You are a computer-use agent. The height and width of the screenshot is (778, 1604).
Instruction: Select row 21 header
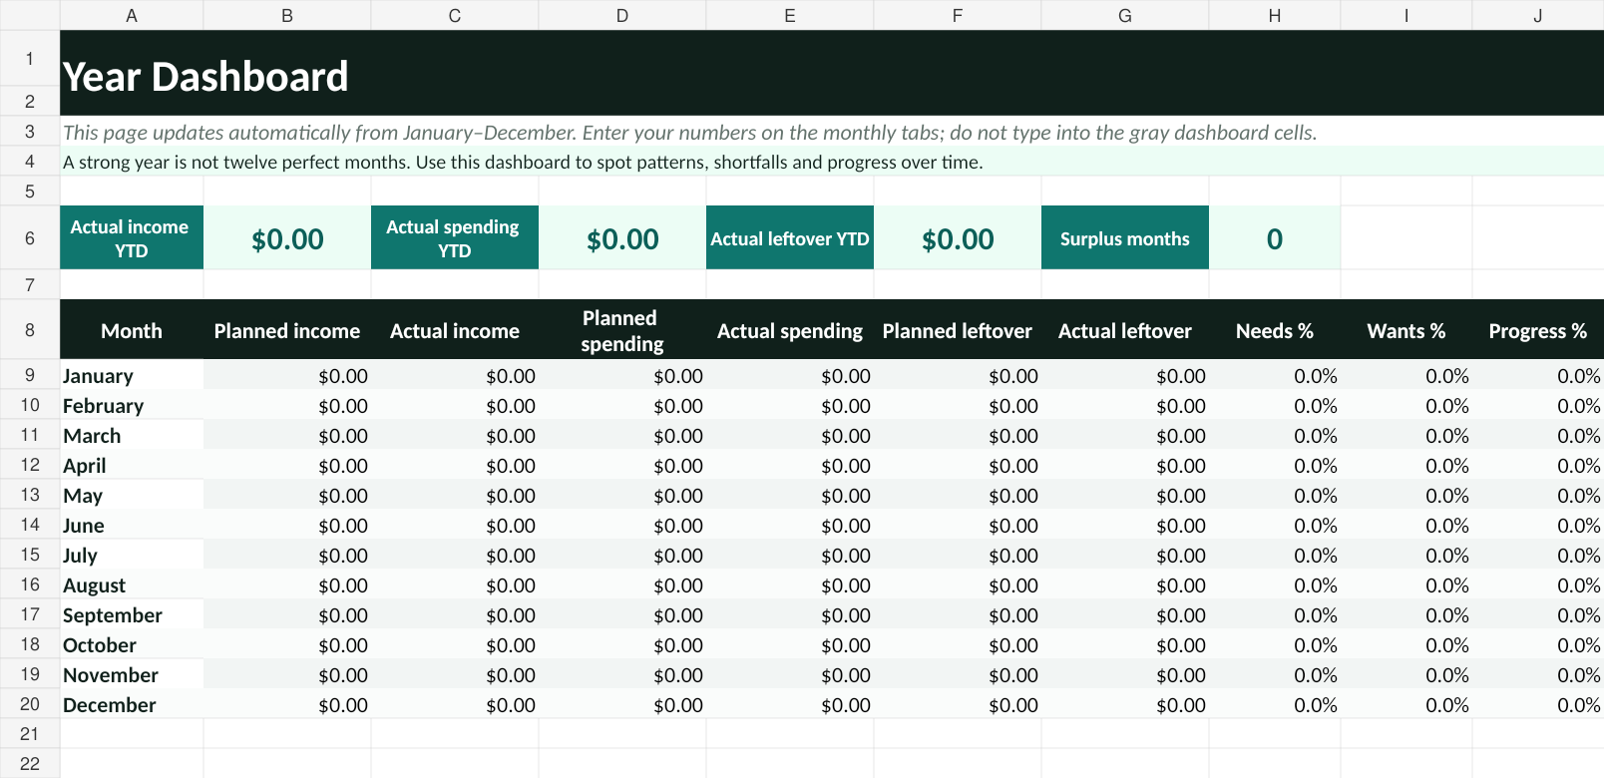point(30,734)
